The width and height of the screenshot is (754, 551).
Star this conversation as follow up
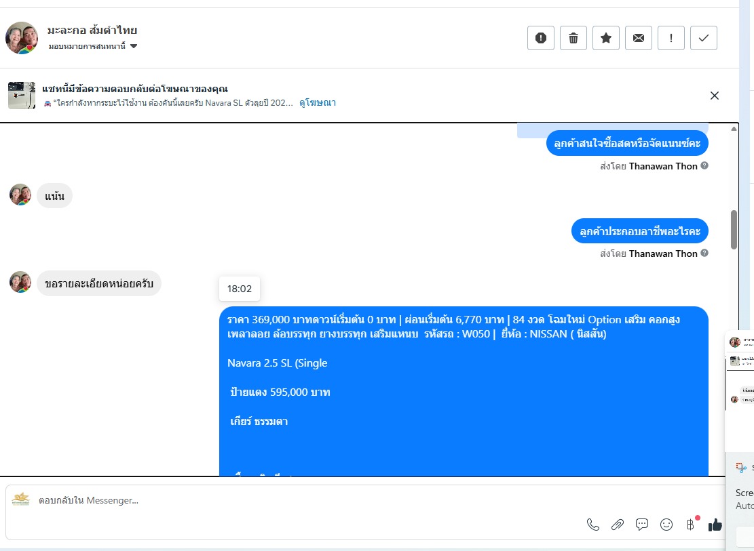[x=606, y=38]
